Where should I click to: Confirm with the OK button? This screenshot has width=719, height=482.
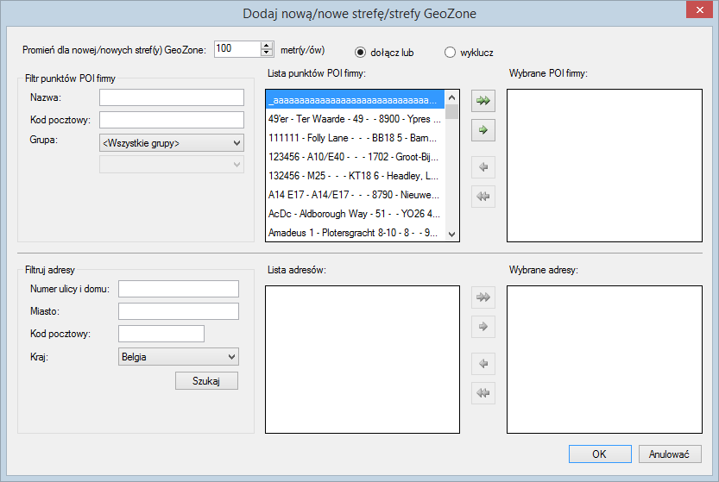pyautogui.click(x=599, y=454)
